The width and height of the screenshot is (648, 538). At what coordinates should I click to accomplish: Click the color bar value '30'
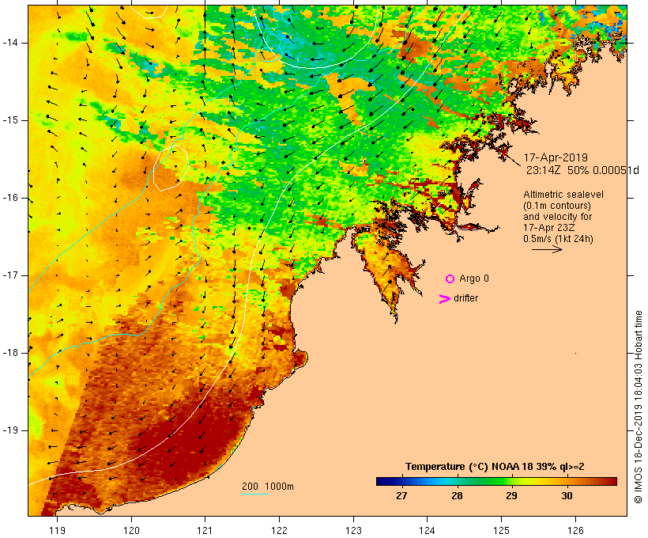[x=567, y=496]
